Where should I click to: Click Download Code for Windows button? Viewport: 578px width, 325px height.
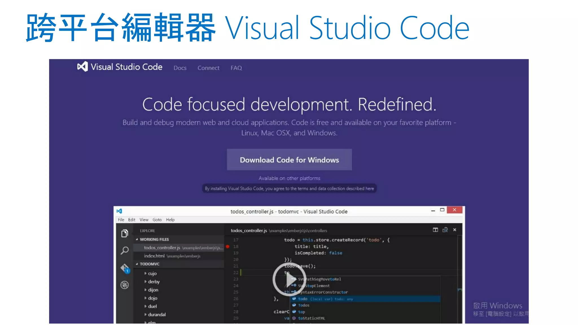point(289,160)
